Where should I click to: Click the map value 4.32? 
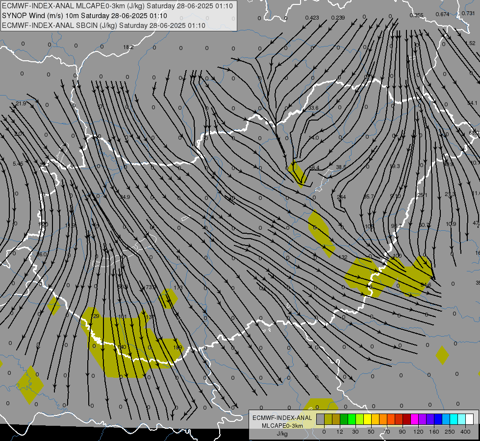[343, 257]
